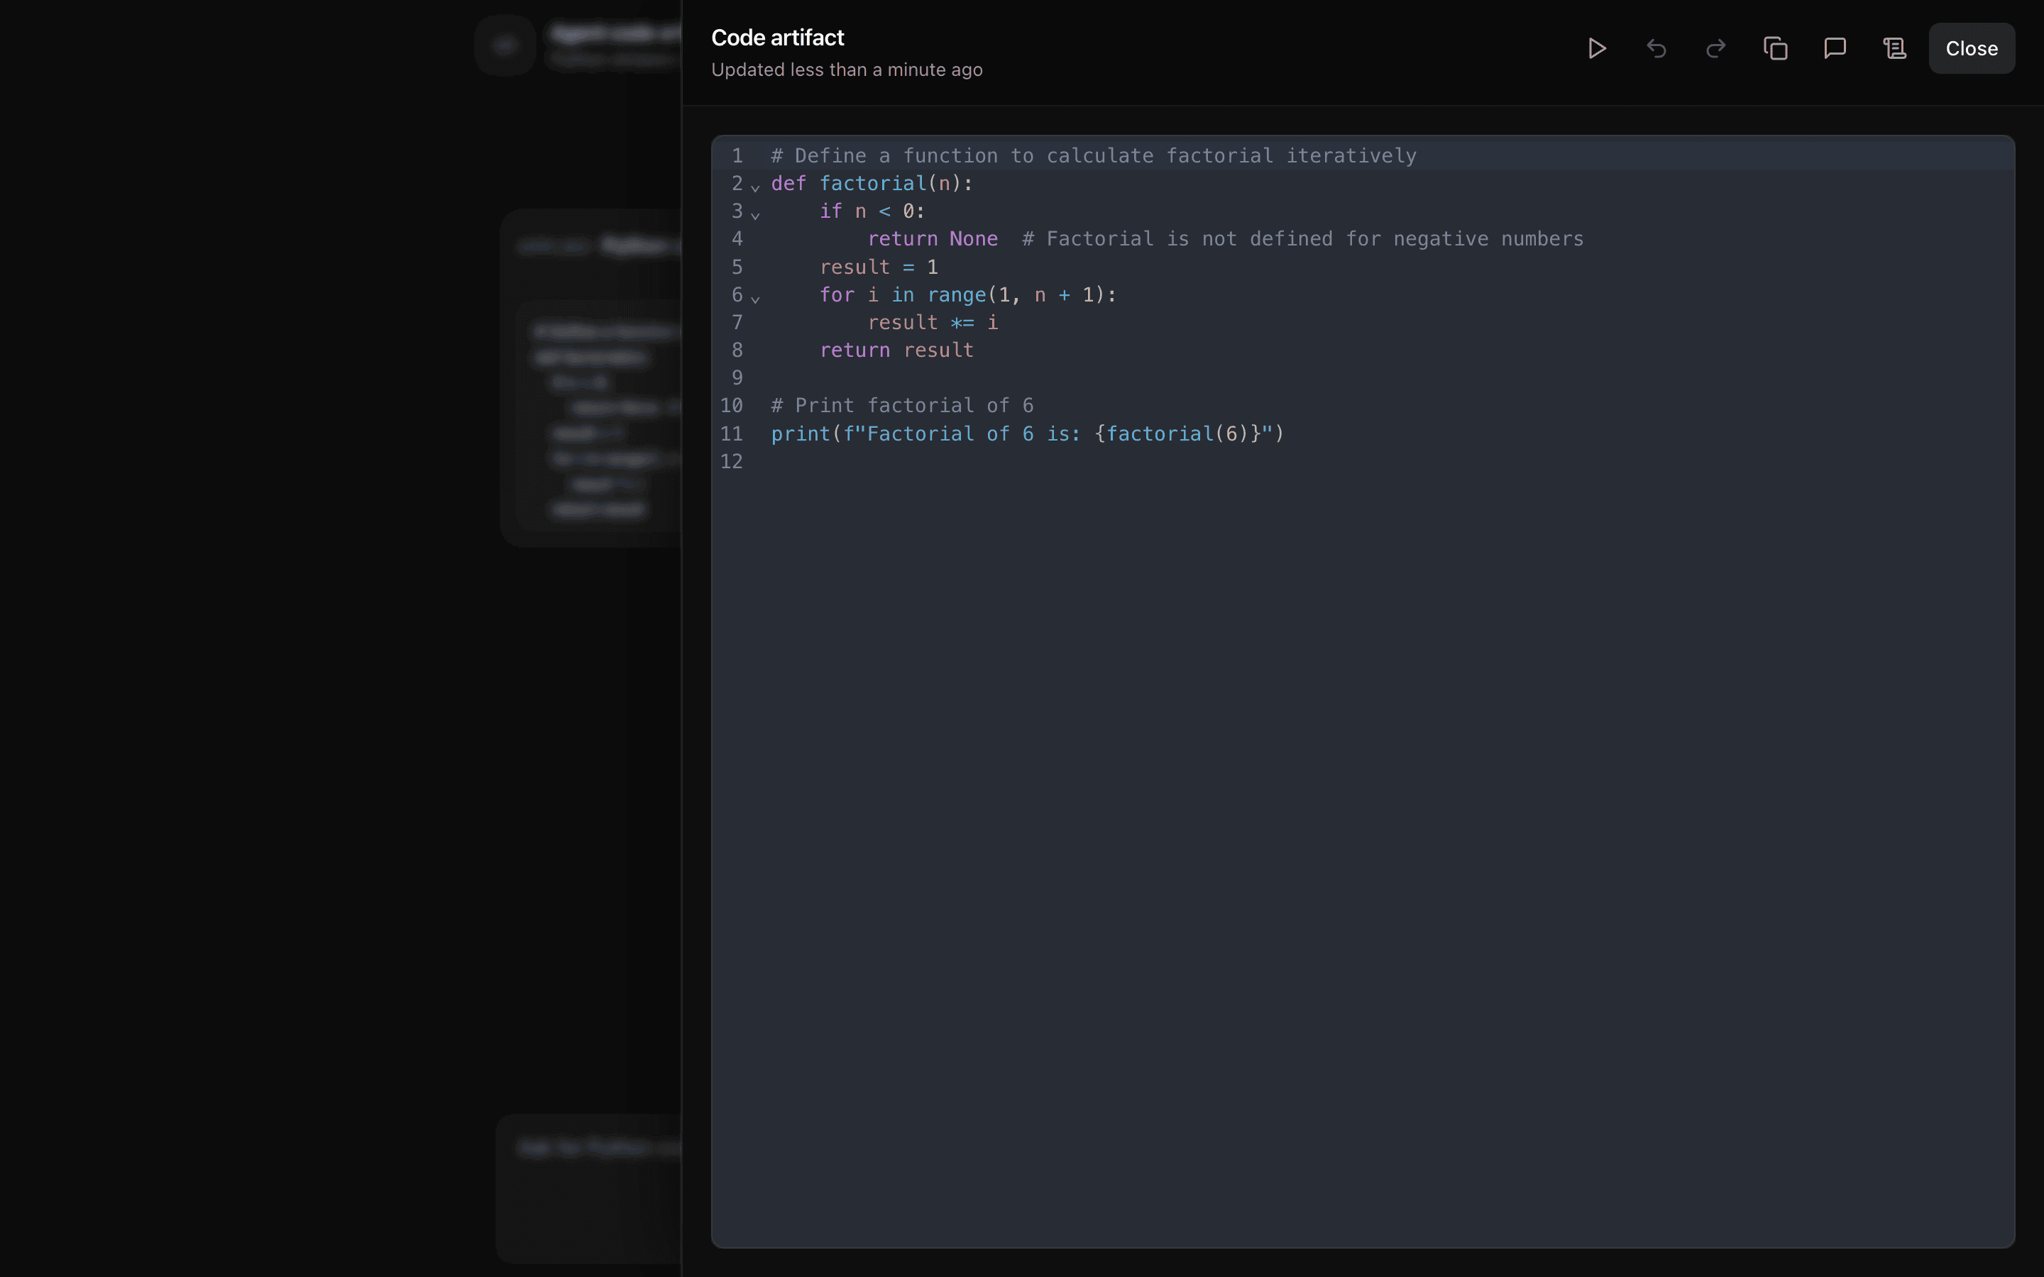Collapse the def factorial fold arrow
The width and height of the screenshot is (2044, 1277).
point(755,187)
